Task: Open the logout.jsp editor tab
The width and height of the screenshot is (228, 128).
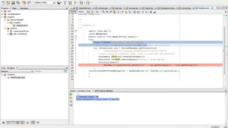Action: click(149, 8)
